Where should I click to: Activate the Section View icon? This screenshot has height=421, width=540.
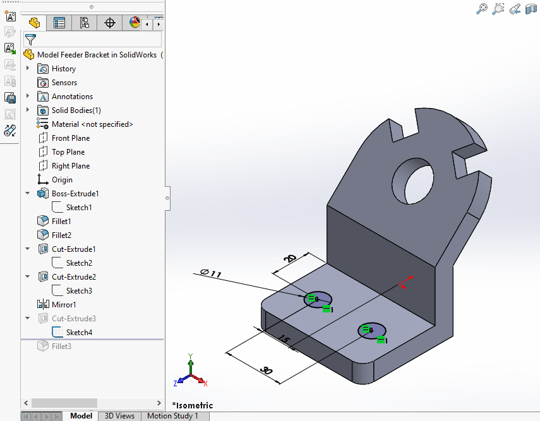[x=531, y=9]
